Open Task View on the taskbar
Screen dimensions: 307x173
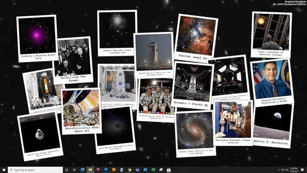click(x=74, y=170)
